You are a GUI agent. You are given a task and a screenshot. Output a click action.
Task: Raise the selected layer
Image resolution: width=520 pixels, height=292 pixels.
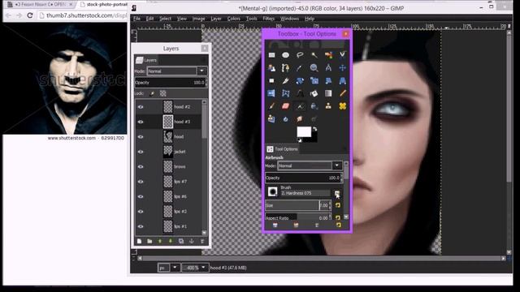pyautogui.click(x=160, y=241)
